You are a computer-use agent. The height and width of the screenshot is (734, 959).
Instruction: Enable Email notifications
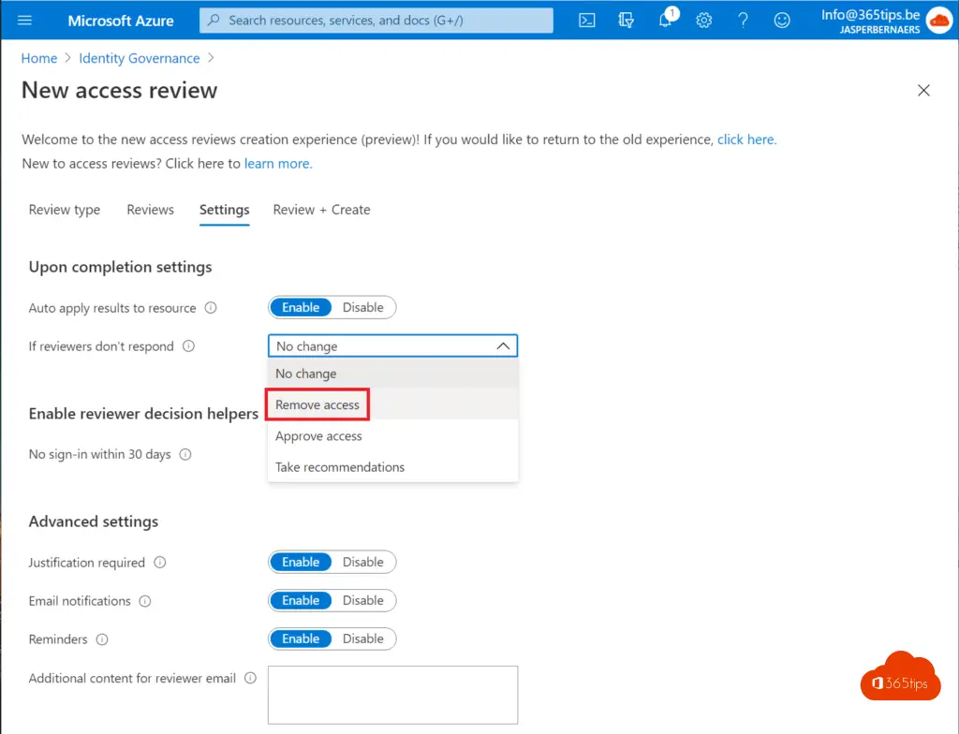(301, 601)
